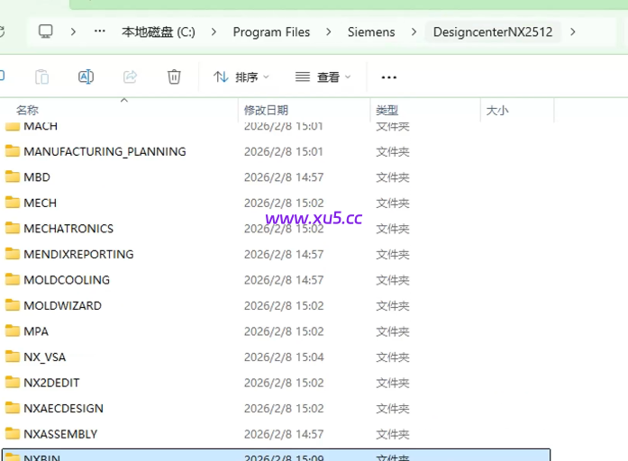Sort by Date modified (修改日期) column
The image size is (628, 461).
tap(266, 110)
